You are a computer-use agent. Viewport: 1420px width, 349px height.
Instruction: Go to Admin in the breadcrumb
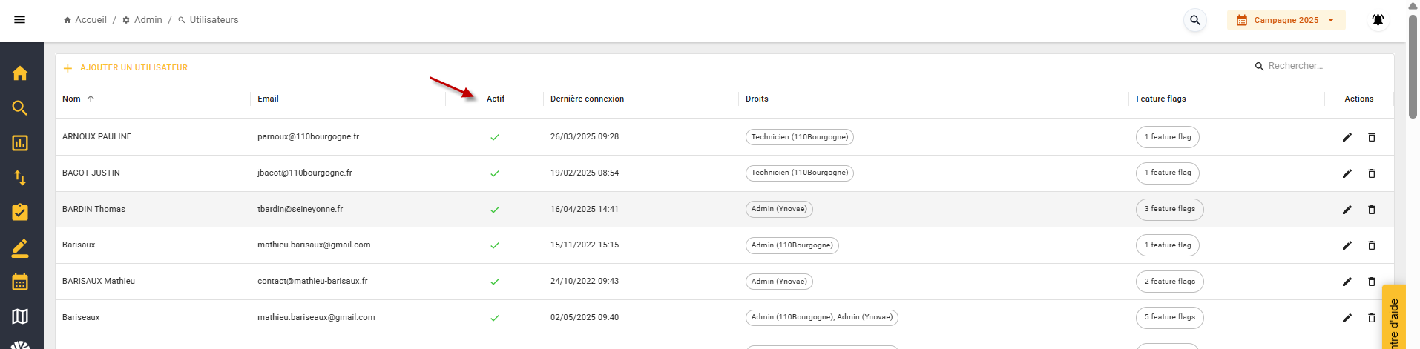(x=148, y=20)
